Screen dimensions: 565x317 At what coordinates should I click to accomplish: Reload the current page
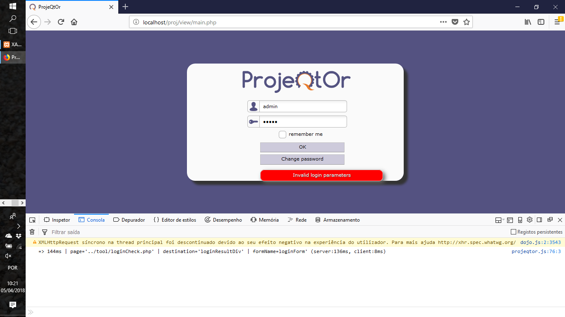[x=61, y=22]
